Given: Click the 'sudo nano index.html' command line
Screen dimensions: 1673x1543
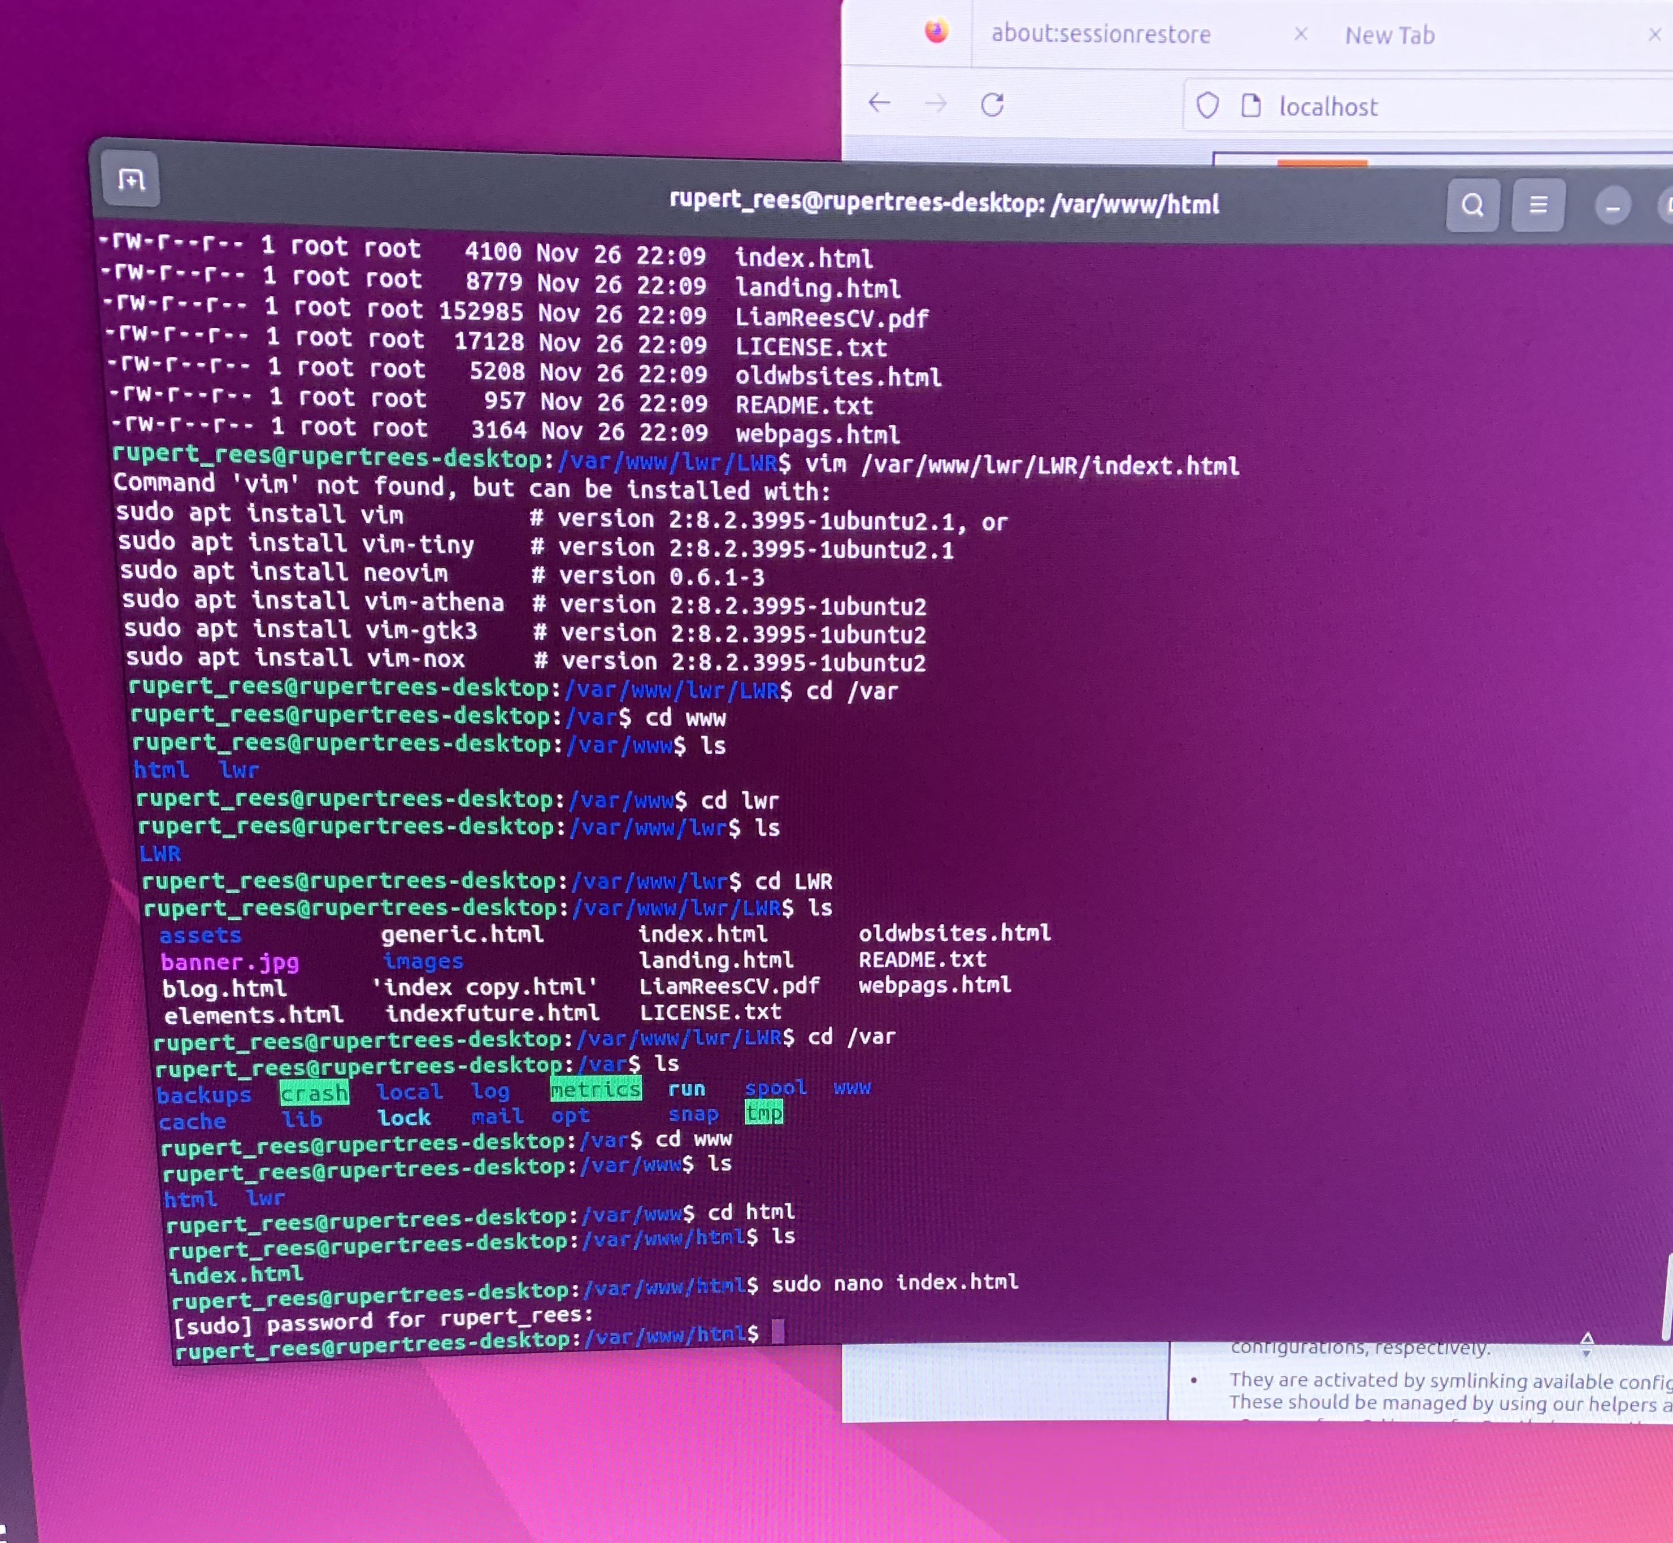Looking at the screenshot, I should tap(894, 1283).
